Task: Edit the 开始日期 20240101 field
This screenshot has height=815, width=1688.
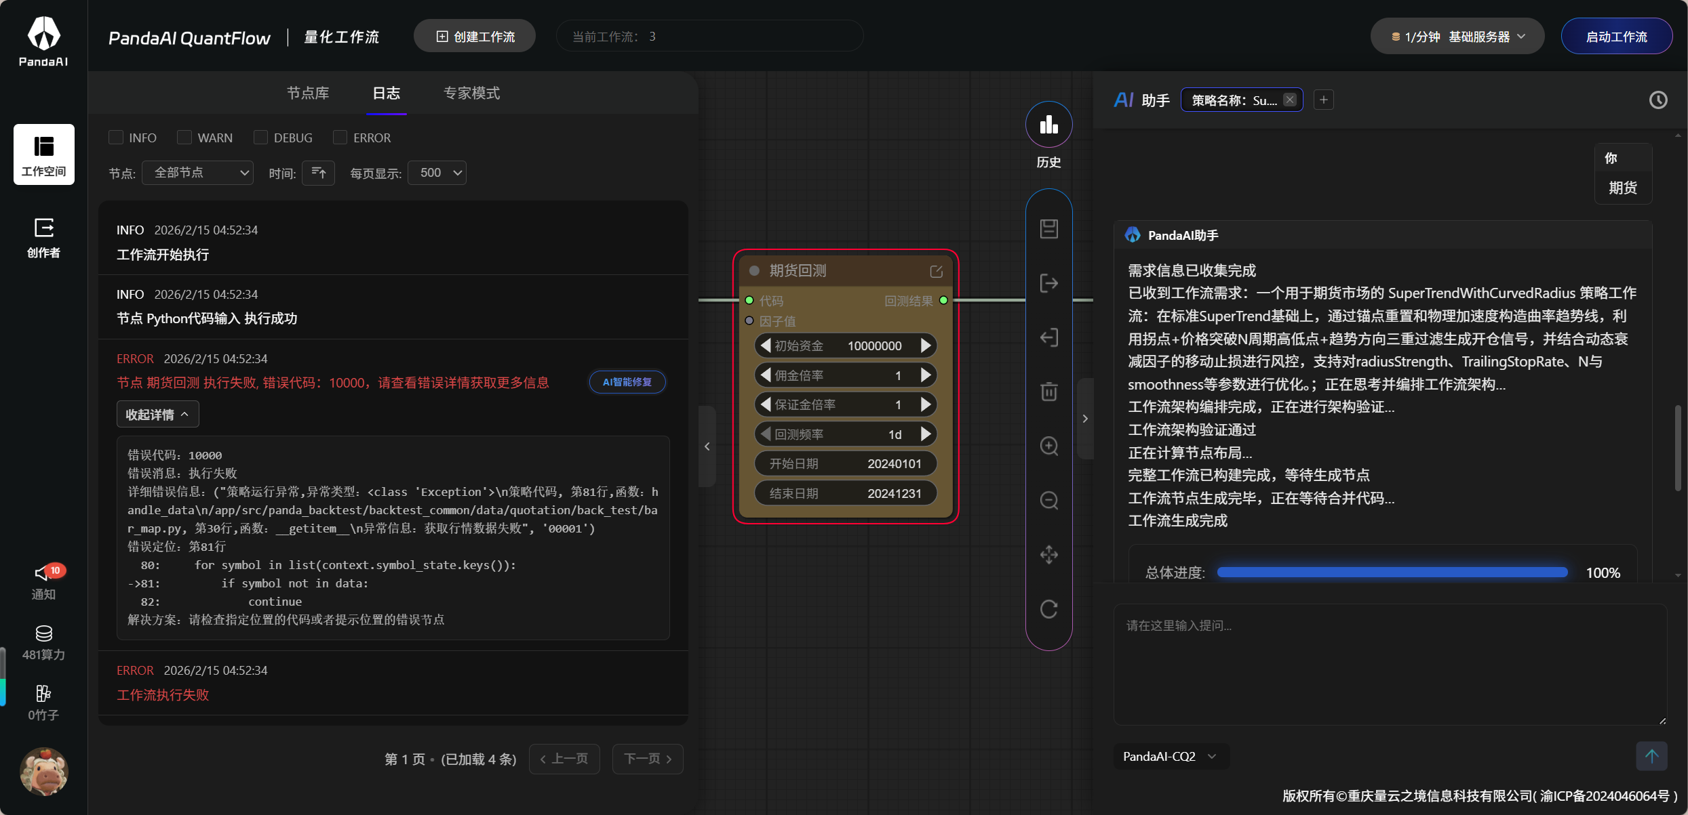Action: [x=846, y=463]
